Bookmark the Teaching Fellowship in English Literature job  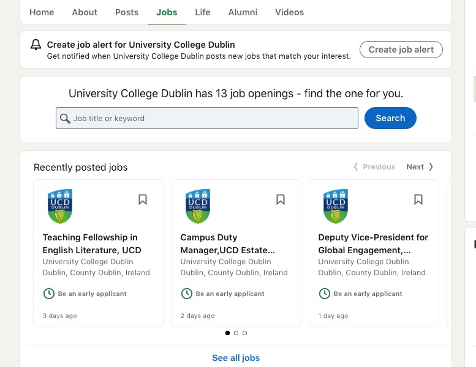[143, 199]
